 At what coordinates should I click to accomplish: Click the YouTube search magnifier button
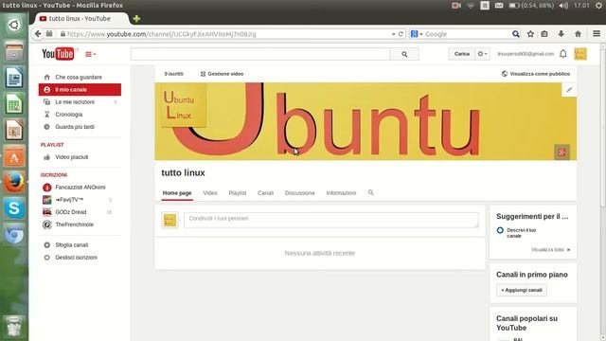tap(404, 55)
